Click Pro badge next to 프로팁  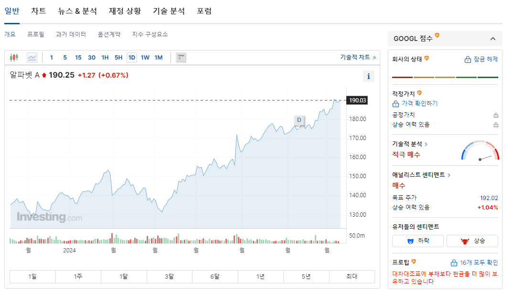[414, 261]
